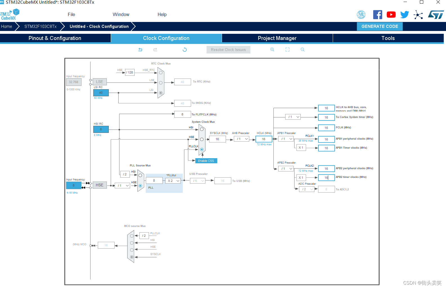Open the ADC Prescaler /2 dropdown
The width and height of the screenshot is (446, 288).
pos(307,189)
